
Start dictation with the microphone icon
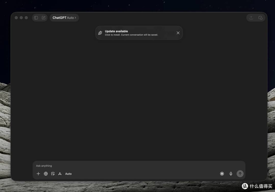pos(231,174)
